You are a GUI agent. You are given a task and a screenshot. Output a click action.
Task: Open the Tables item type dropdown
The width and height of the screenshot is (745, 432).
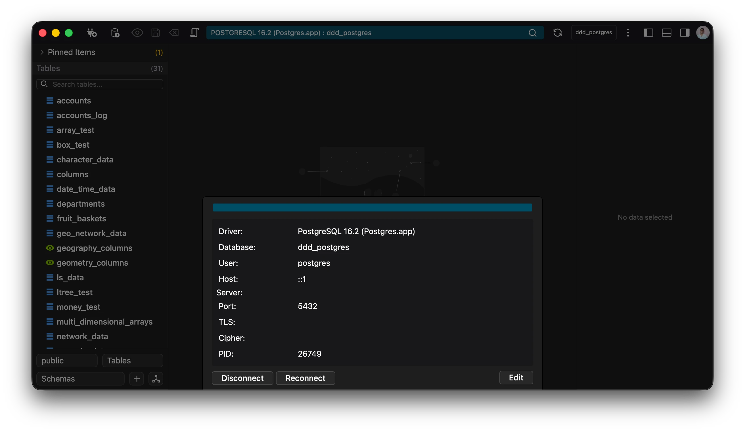[132, 361]
